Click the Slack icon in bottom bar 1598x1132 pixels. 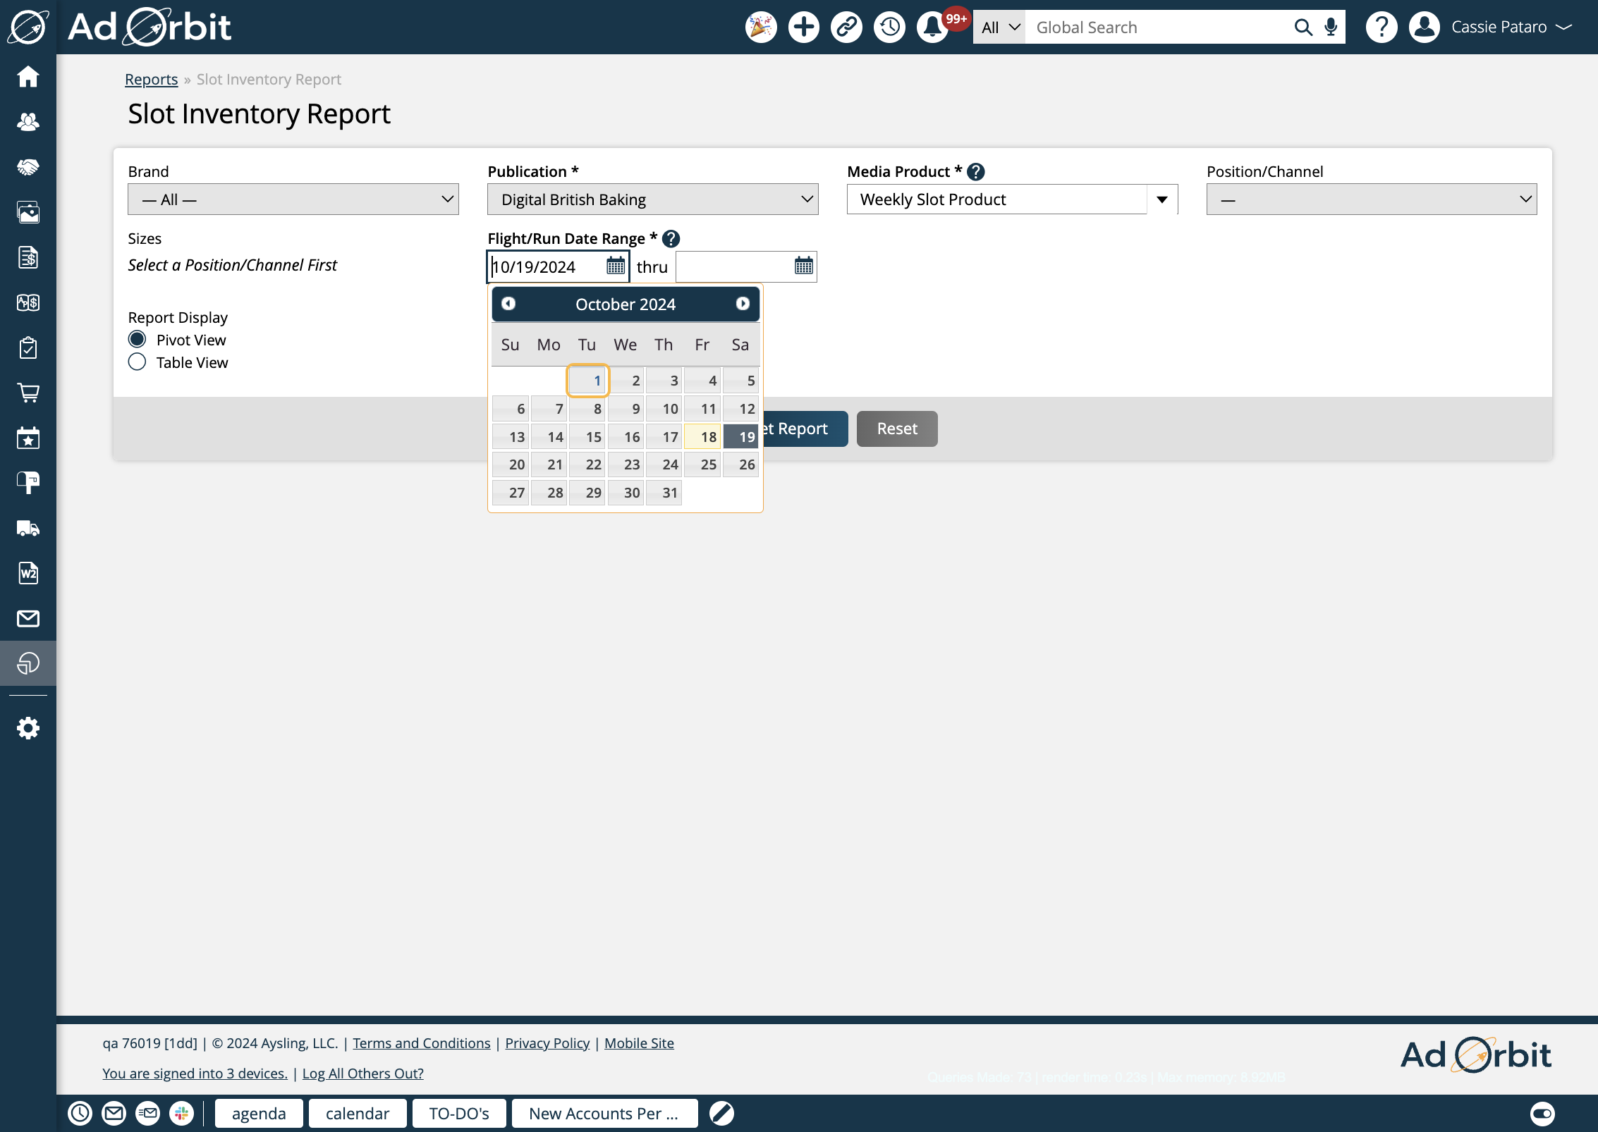click(x=182, y=1114)
